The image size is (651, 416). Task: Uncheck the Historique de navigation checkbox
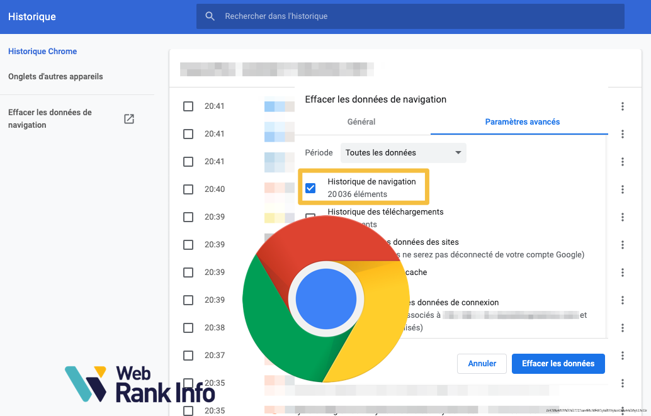click(310, 188)
